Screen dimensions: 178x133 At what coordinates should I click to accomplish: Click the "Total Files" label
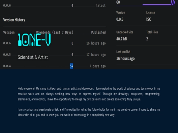coord(152,32)
